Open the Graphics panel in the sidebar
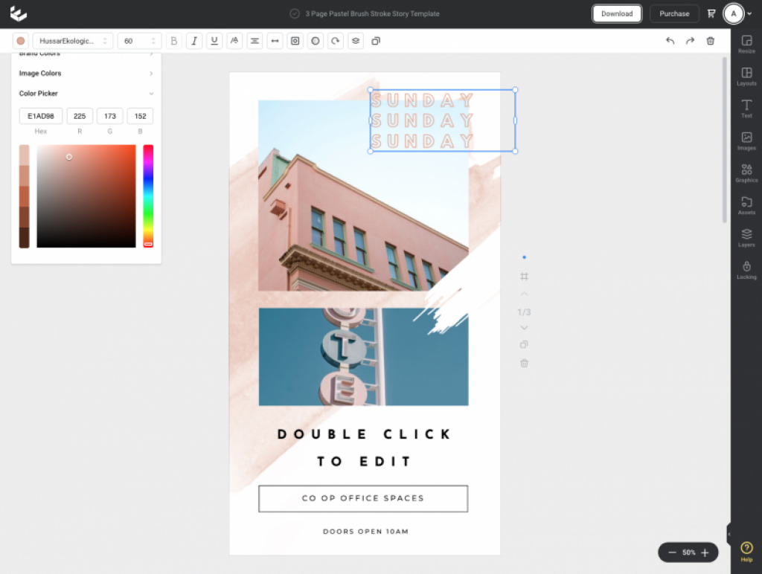Image resolution: width=762 pixels, height=574 pixels. pos(746,173)
